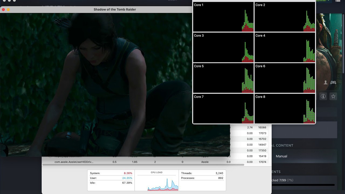Click the PID value 15702
345x194 pixels.
coord(262,139)
